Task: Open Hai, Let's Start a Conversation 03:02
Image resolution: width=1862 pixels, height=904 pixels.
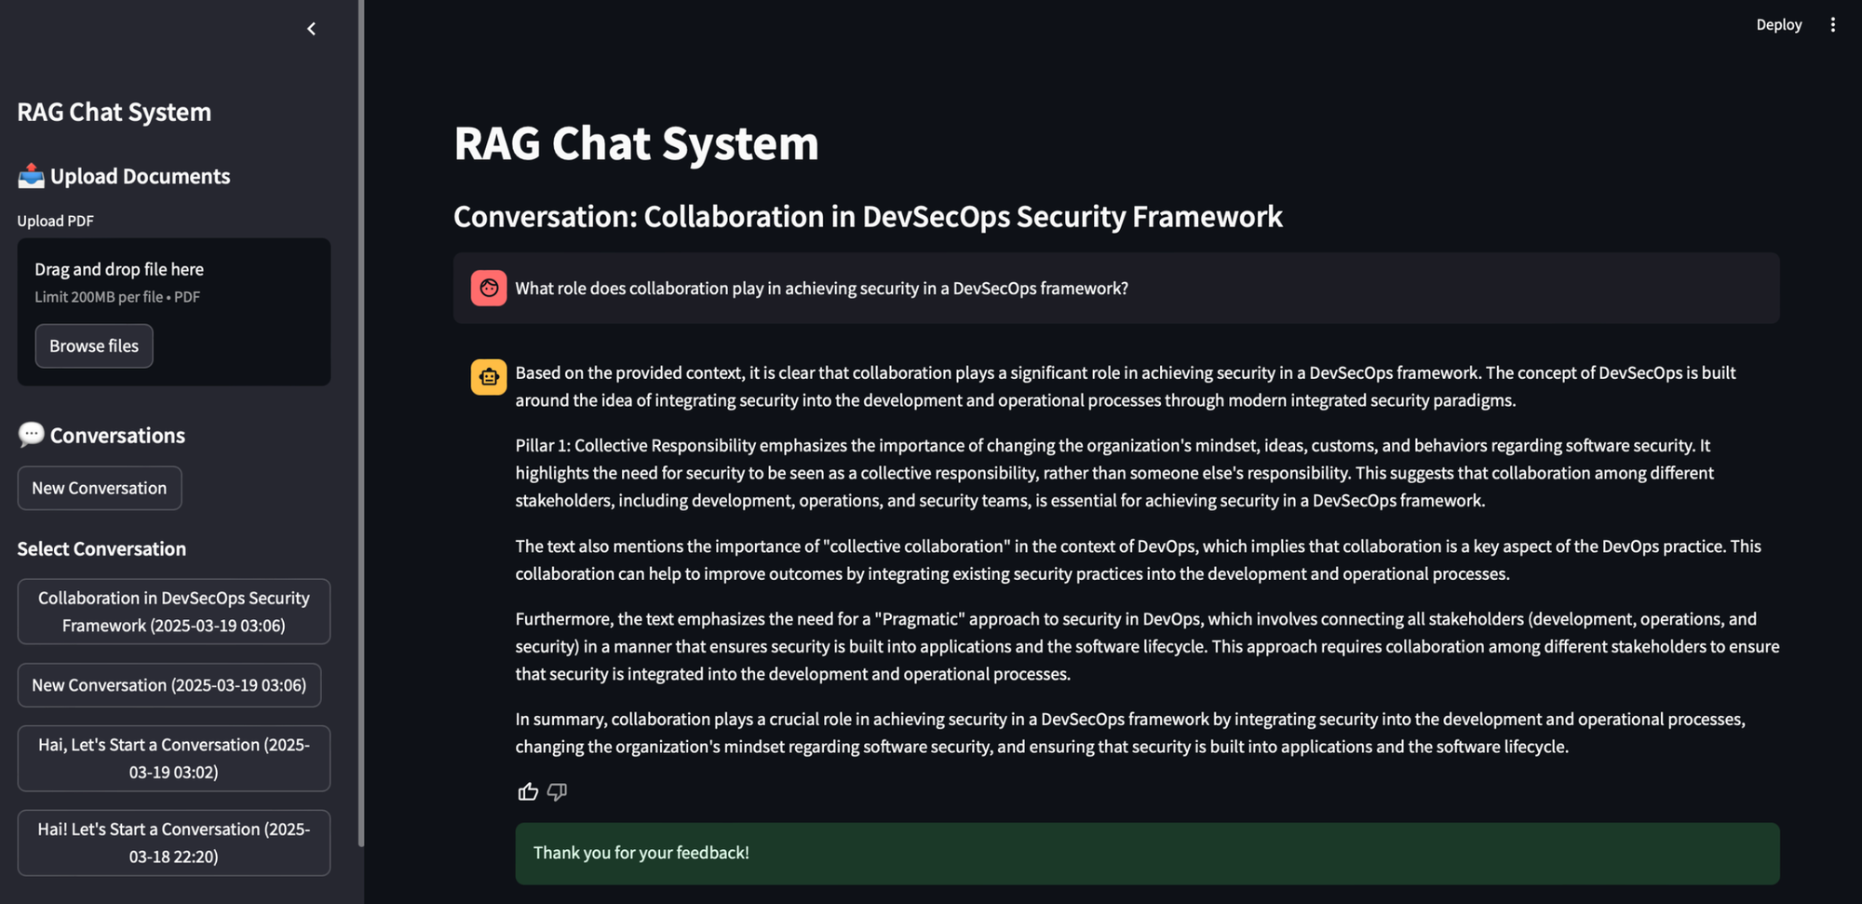Action: tap(174, 758)
